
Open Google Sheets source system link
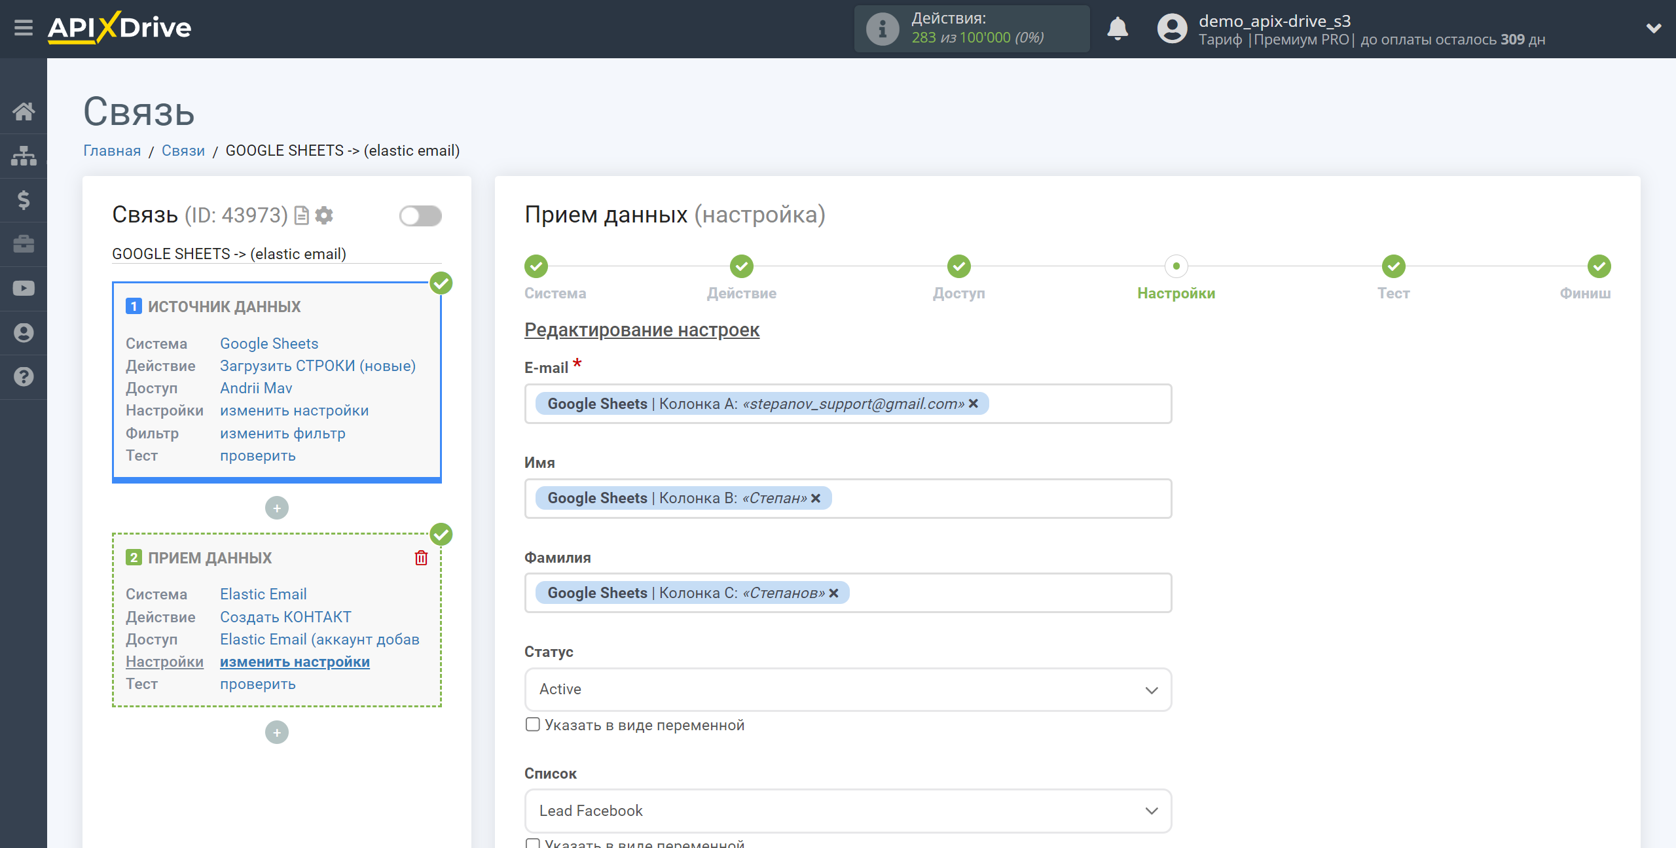tap(269, 344)
